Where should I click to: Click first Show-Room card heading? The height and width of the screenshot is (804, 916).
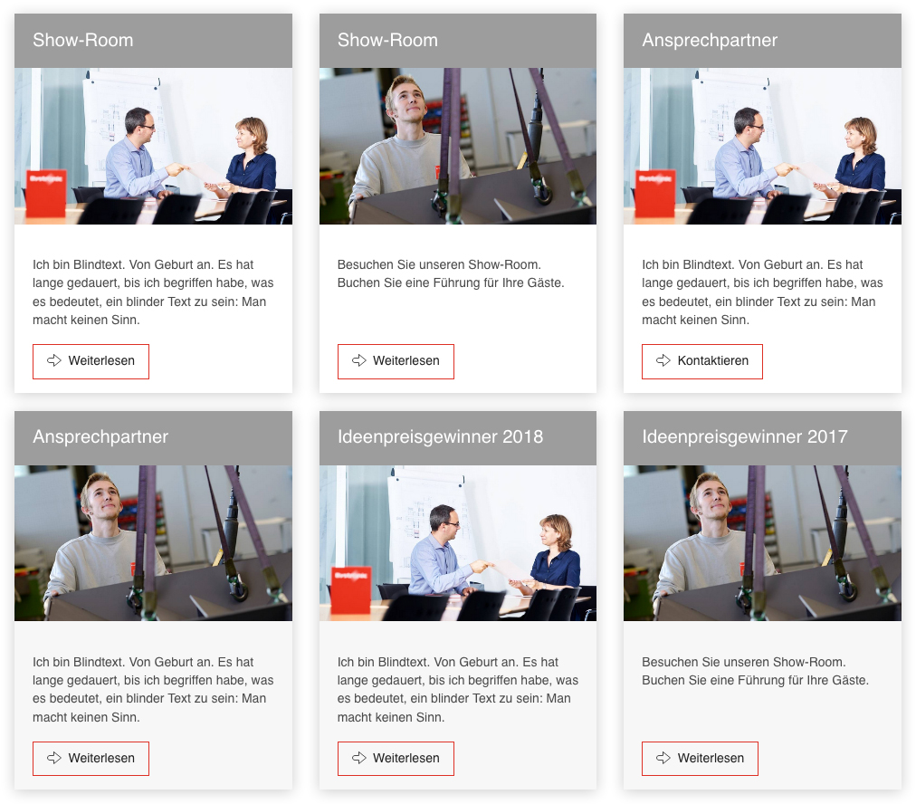(83, 41)
